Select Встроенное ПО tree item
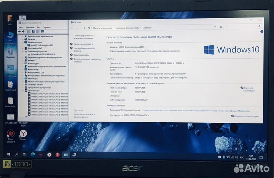The width and height of the screenshot is (274, 178). click(35, 48)
